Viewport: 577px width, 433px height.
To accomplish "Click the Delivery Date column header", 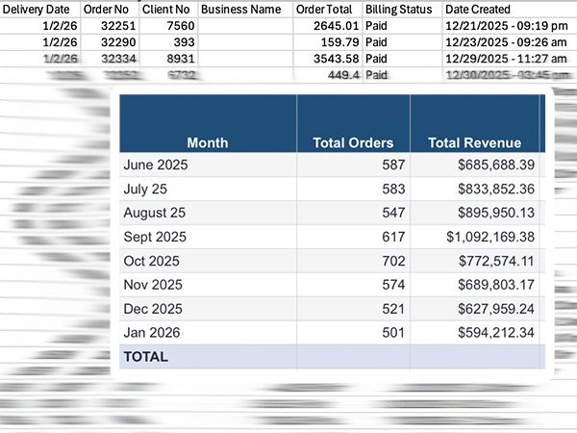I will (x=36, y=9).
